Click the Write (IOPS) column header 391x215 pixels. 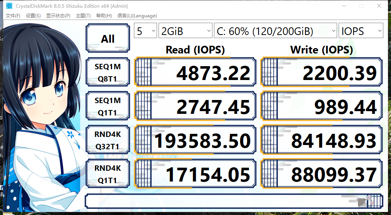[321, 50]
